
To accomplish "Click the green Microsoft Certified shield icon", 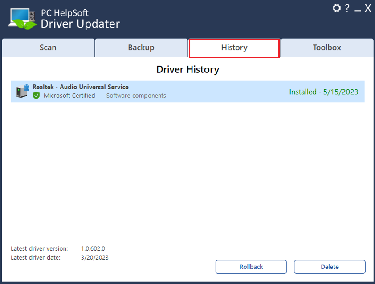I will click(x=37, y=96).
